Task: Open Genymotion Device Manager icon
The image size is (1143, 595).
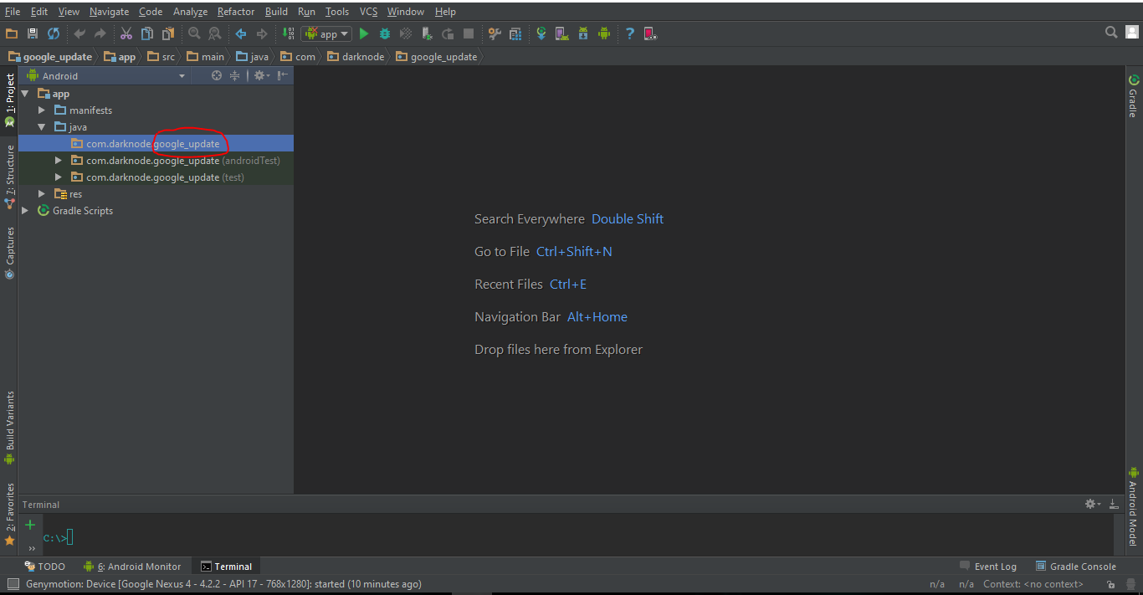Action: tap(649, 33)
